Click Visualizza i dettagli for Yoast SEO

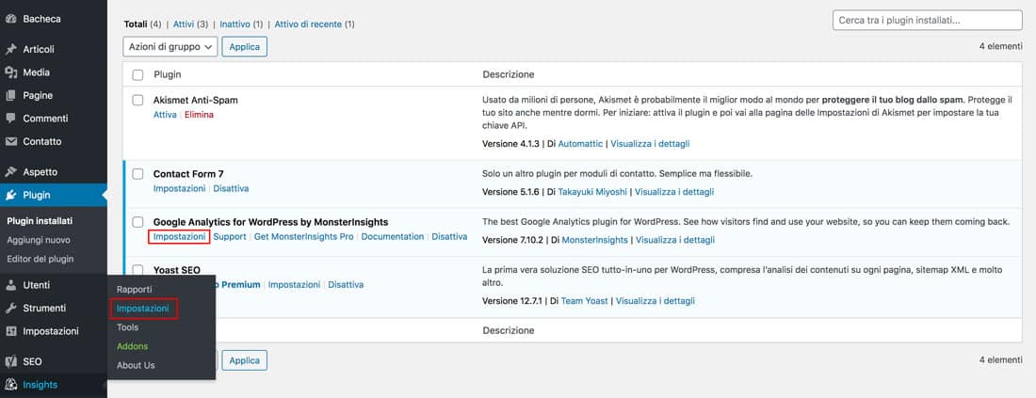click(x=656, y=301)
